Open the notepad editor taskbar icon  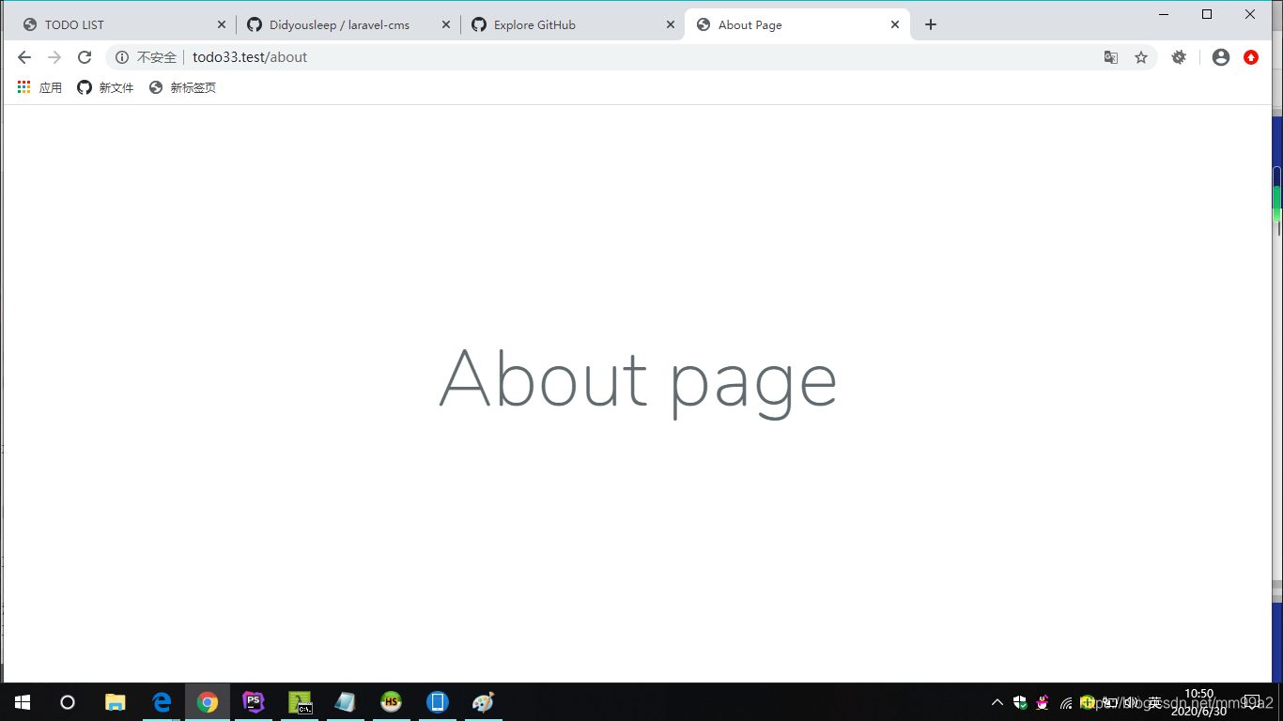(x=345, y=702)
